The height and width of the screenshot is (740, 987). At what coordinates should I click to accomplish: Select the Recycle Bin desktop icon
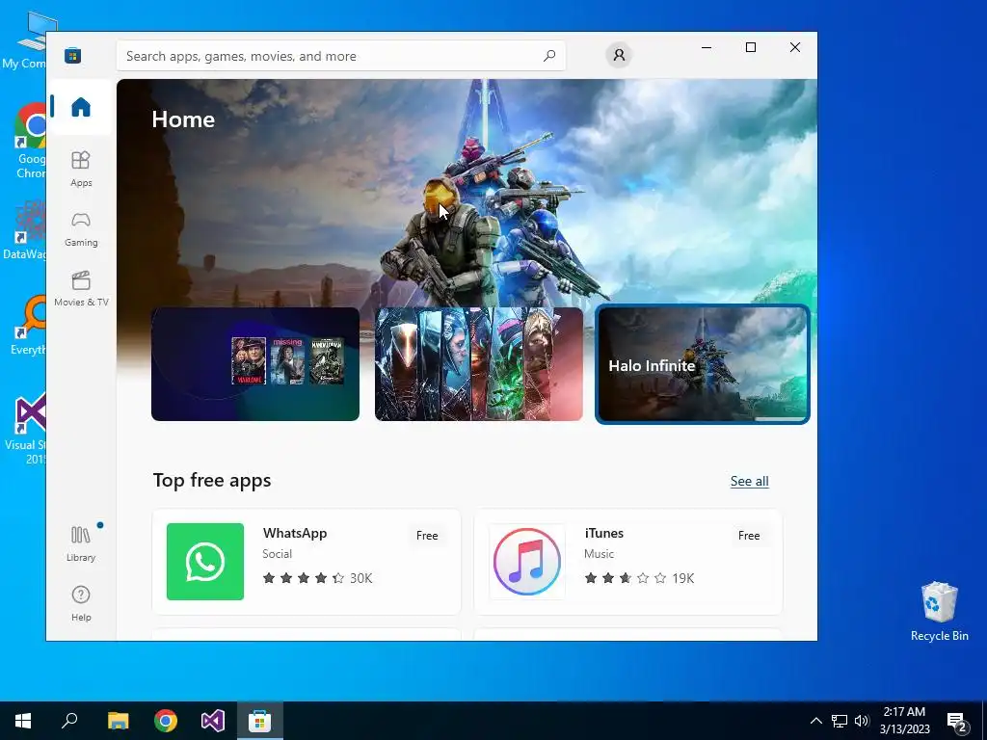coord(939,612)
